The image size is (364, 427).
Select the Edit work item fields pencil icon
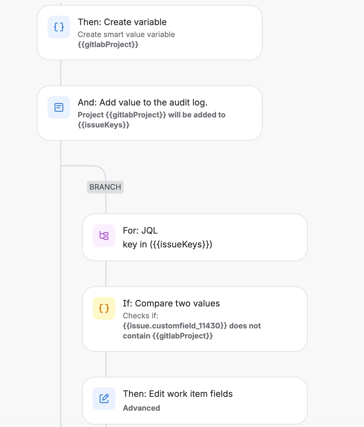pyautogui.click(x=104, y=399)
